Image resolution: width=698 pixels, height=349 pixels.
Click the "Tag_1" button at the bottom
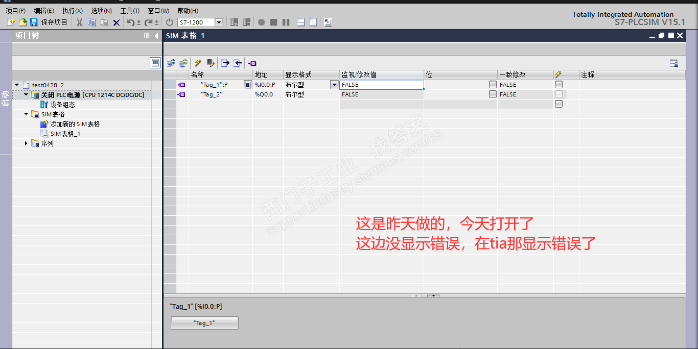[204, 323]
